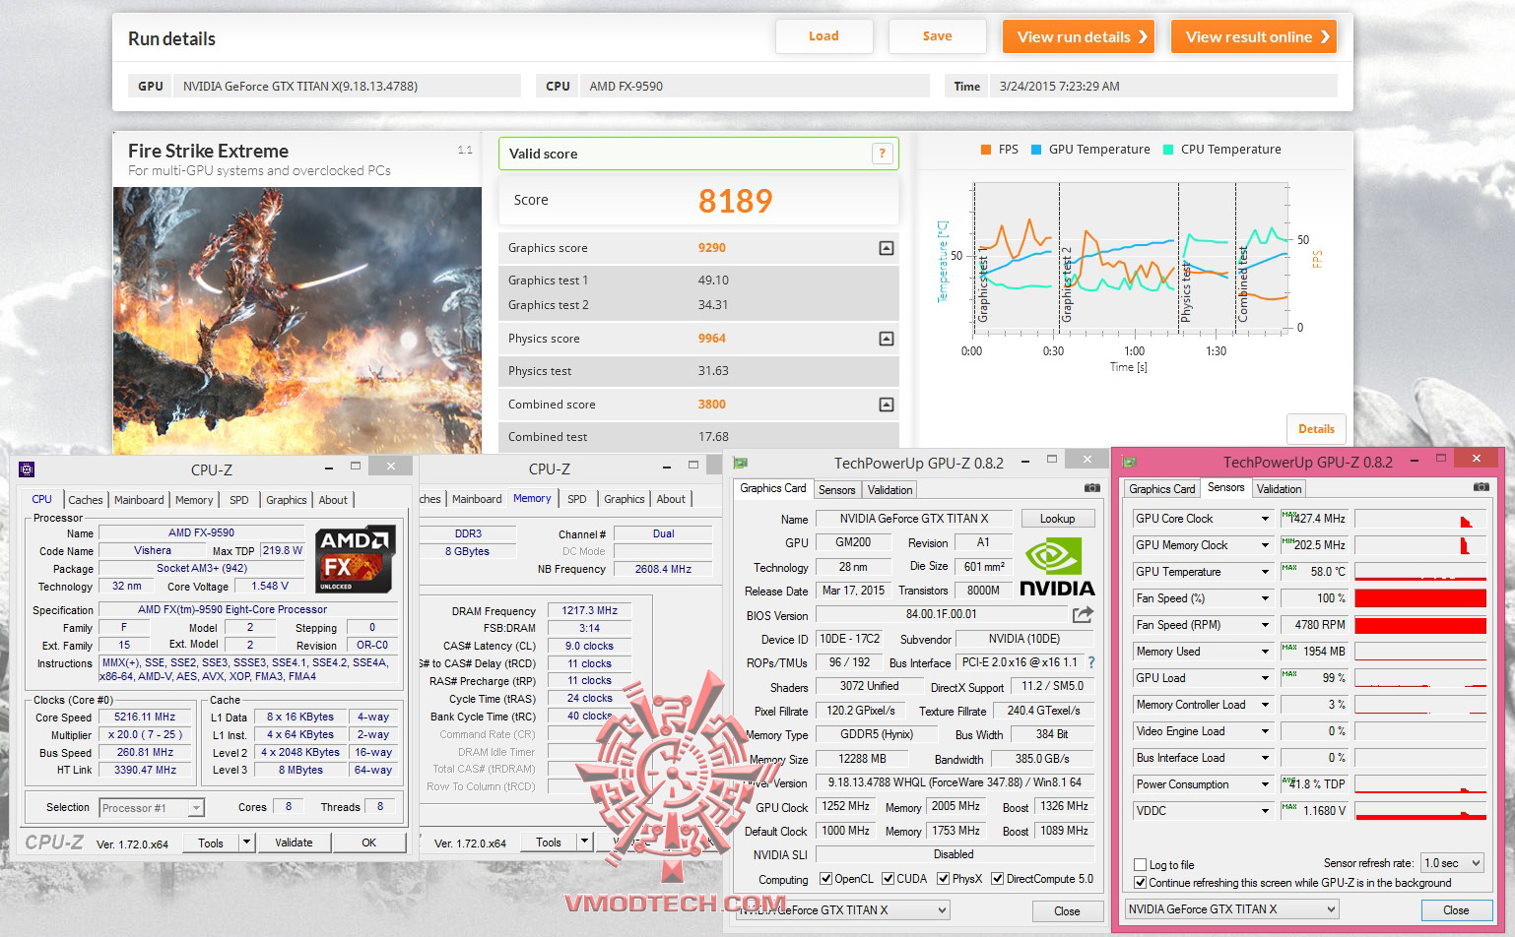1515x937 pixels.
Task: Switch to Sensors tab in left GPU-Z window
Action: (x=837, y=490)
